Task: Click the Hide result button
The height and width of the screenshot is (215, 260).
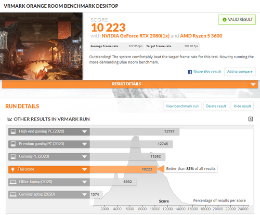Action: point(242,106)
